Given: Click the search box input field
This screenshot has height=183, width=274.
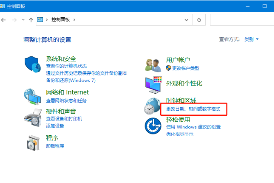Looking at the screenshot, I should coord(242,20).
